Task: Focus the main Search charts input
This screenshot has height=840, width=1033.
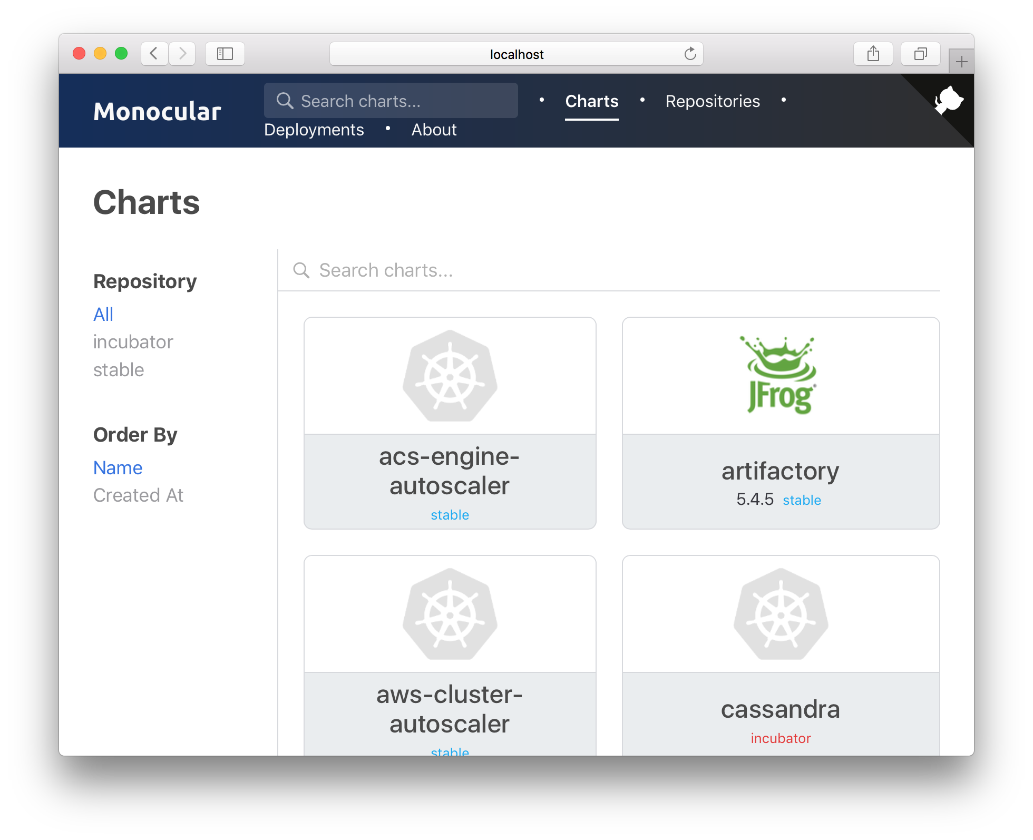Action: click(609, 270)
